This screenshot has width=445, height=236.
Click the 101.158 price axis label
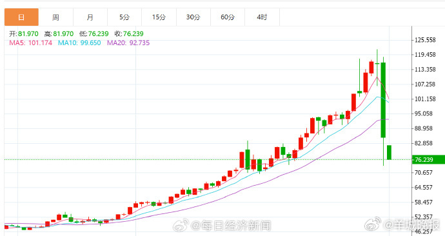point(425,99)
